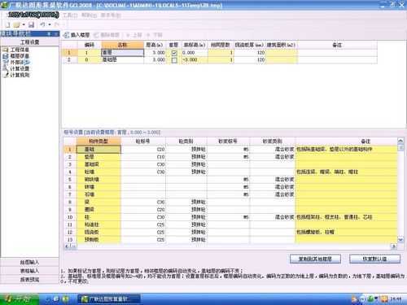
Task: Select the 现浇板 component row cell
Action: point(98,233)
